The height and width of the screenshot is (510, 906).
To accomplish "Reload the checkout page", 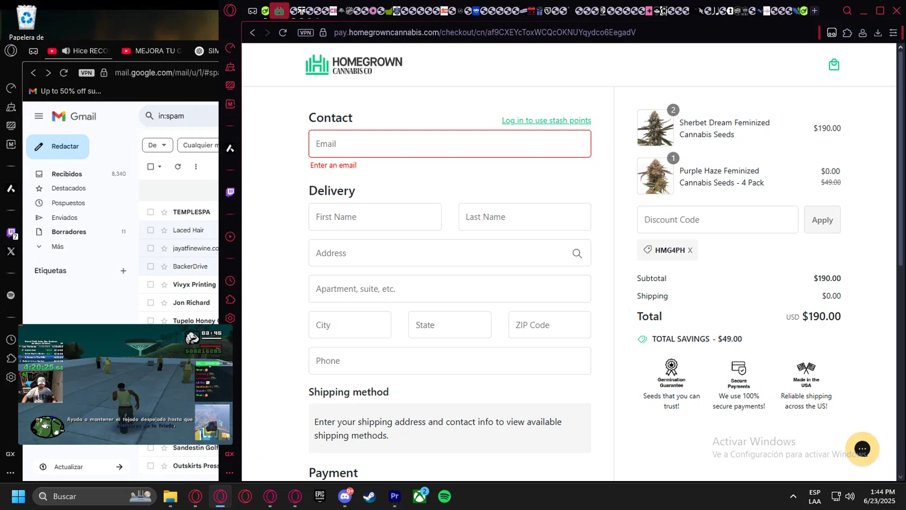I will 283,33.
